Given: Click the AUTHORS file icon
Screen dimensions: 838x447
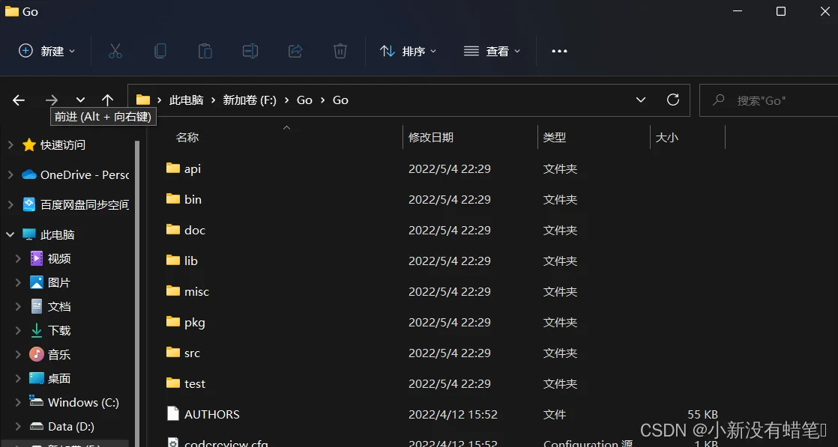Looking at the screenshot, I should 172,414.
